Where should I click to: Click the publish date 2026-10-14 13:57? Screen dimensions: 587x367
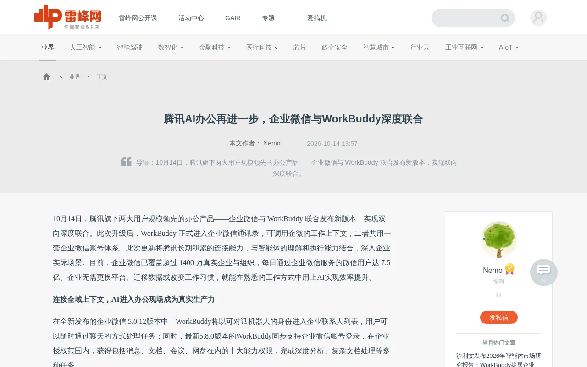332,144
